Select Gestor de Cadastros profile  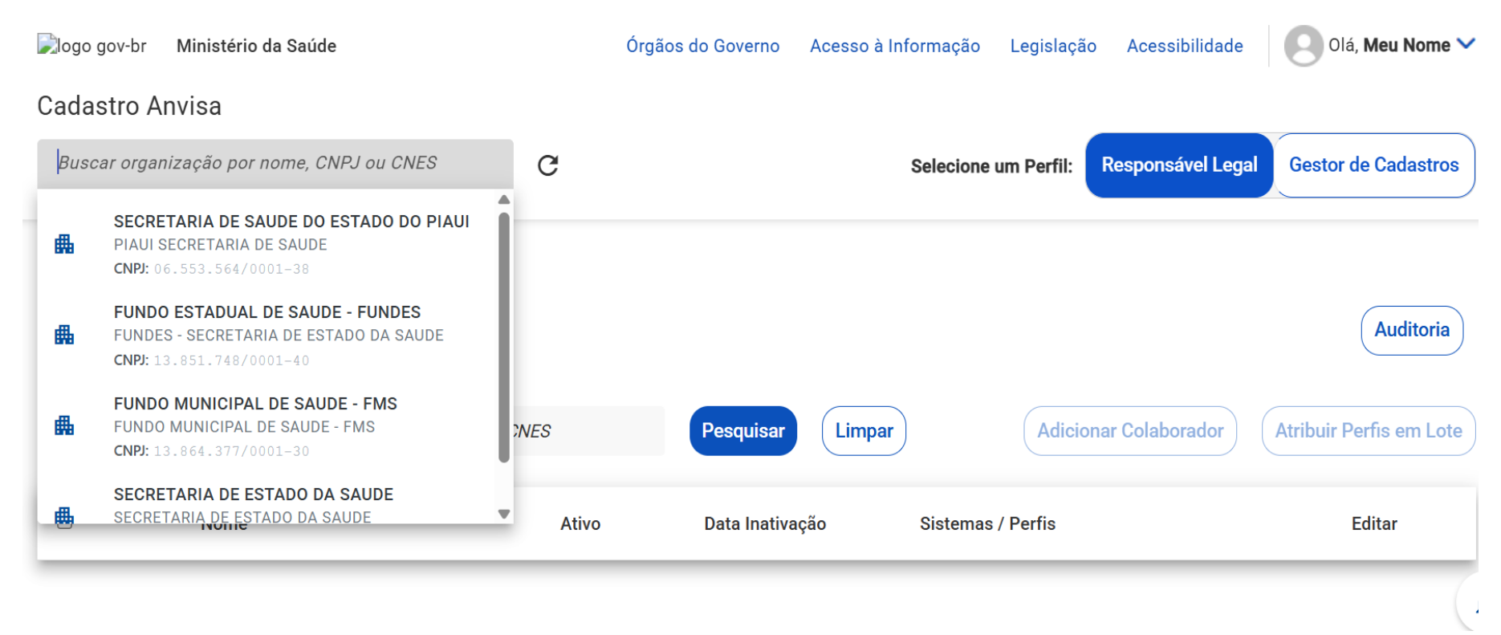point(1374,165)
